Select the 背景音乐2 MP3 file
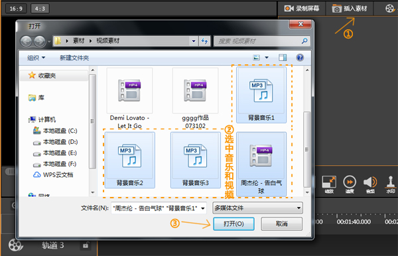The height and width of the screenshot is (256, 398). point(130,160)
